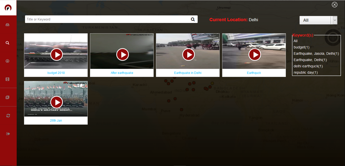This screenshot has height=166, width=345.
Task: Expand the All filter dropdown
Action: click(x=318, y=20)
